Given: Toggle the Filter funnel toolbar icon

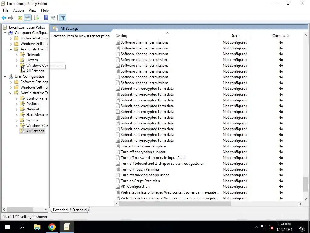Looking at the screenshot, I should click(x=63, y=18).
